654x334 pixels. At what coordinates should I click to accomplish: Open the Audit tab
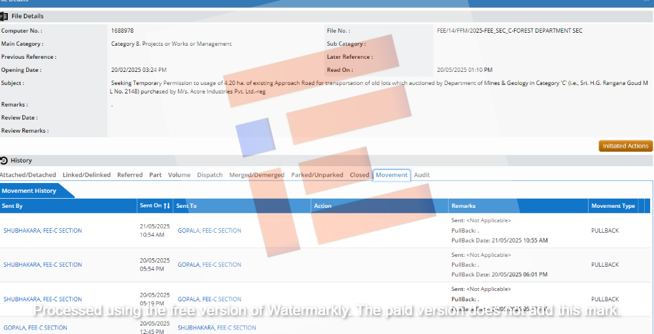[x=422, y=175]
